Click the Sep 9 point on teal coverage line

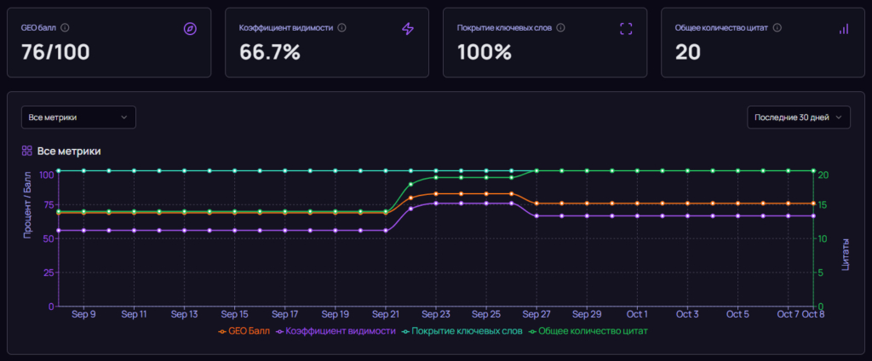[83, 171]
